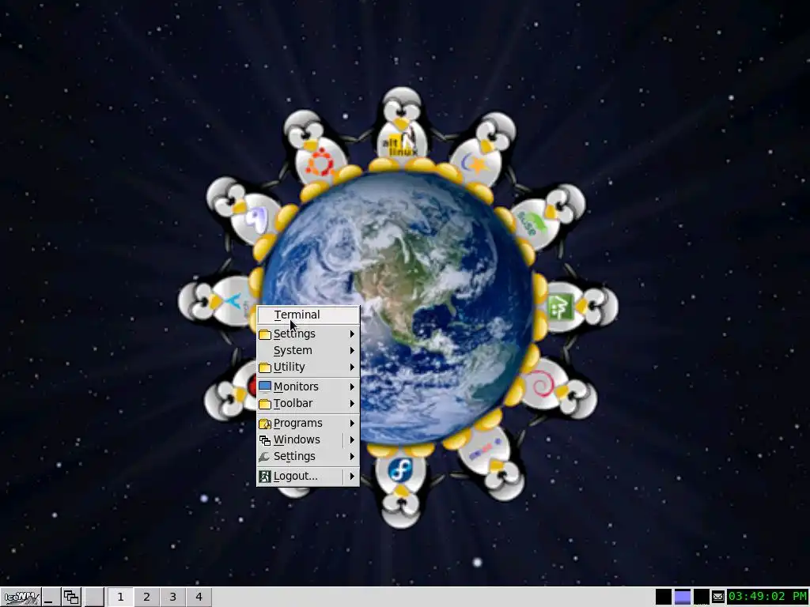The image size is (810, 607).
Task: Expand the Toolbar submenu arrow
Action: (x=352, y=403)
